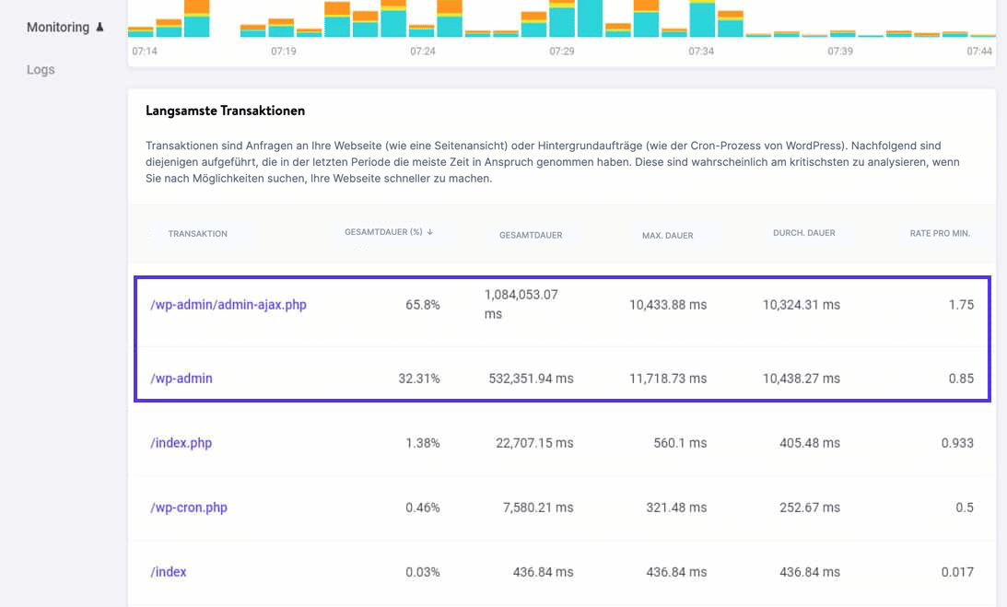Open the /index transaction details
The height and width of the screenshot is (607, 1007).
pyautogui.click(x=170, y=572)
